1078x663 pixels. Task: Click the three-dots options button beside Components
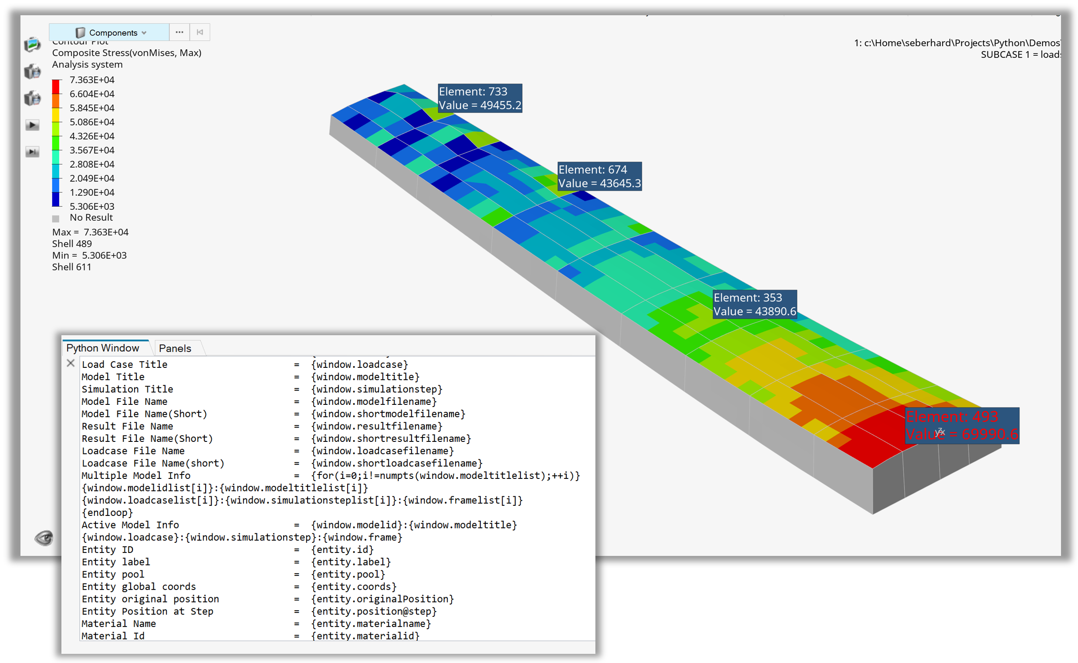(179, 33)
